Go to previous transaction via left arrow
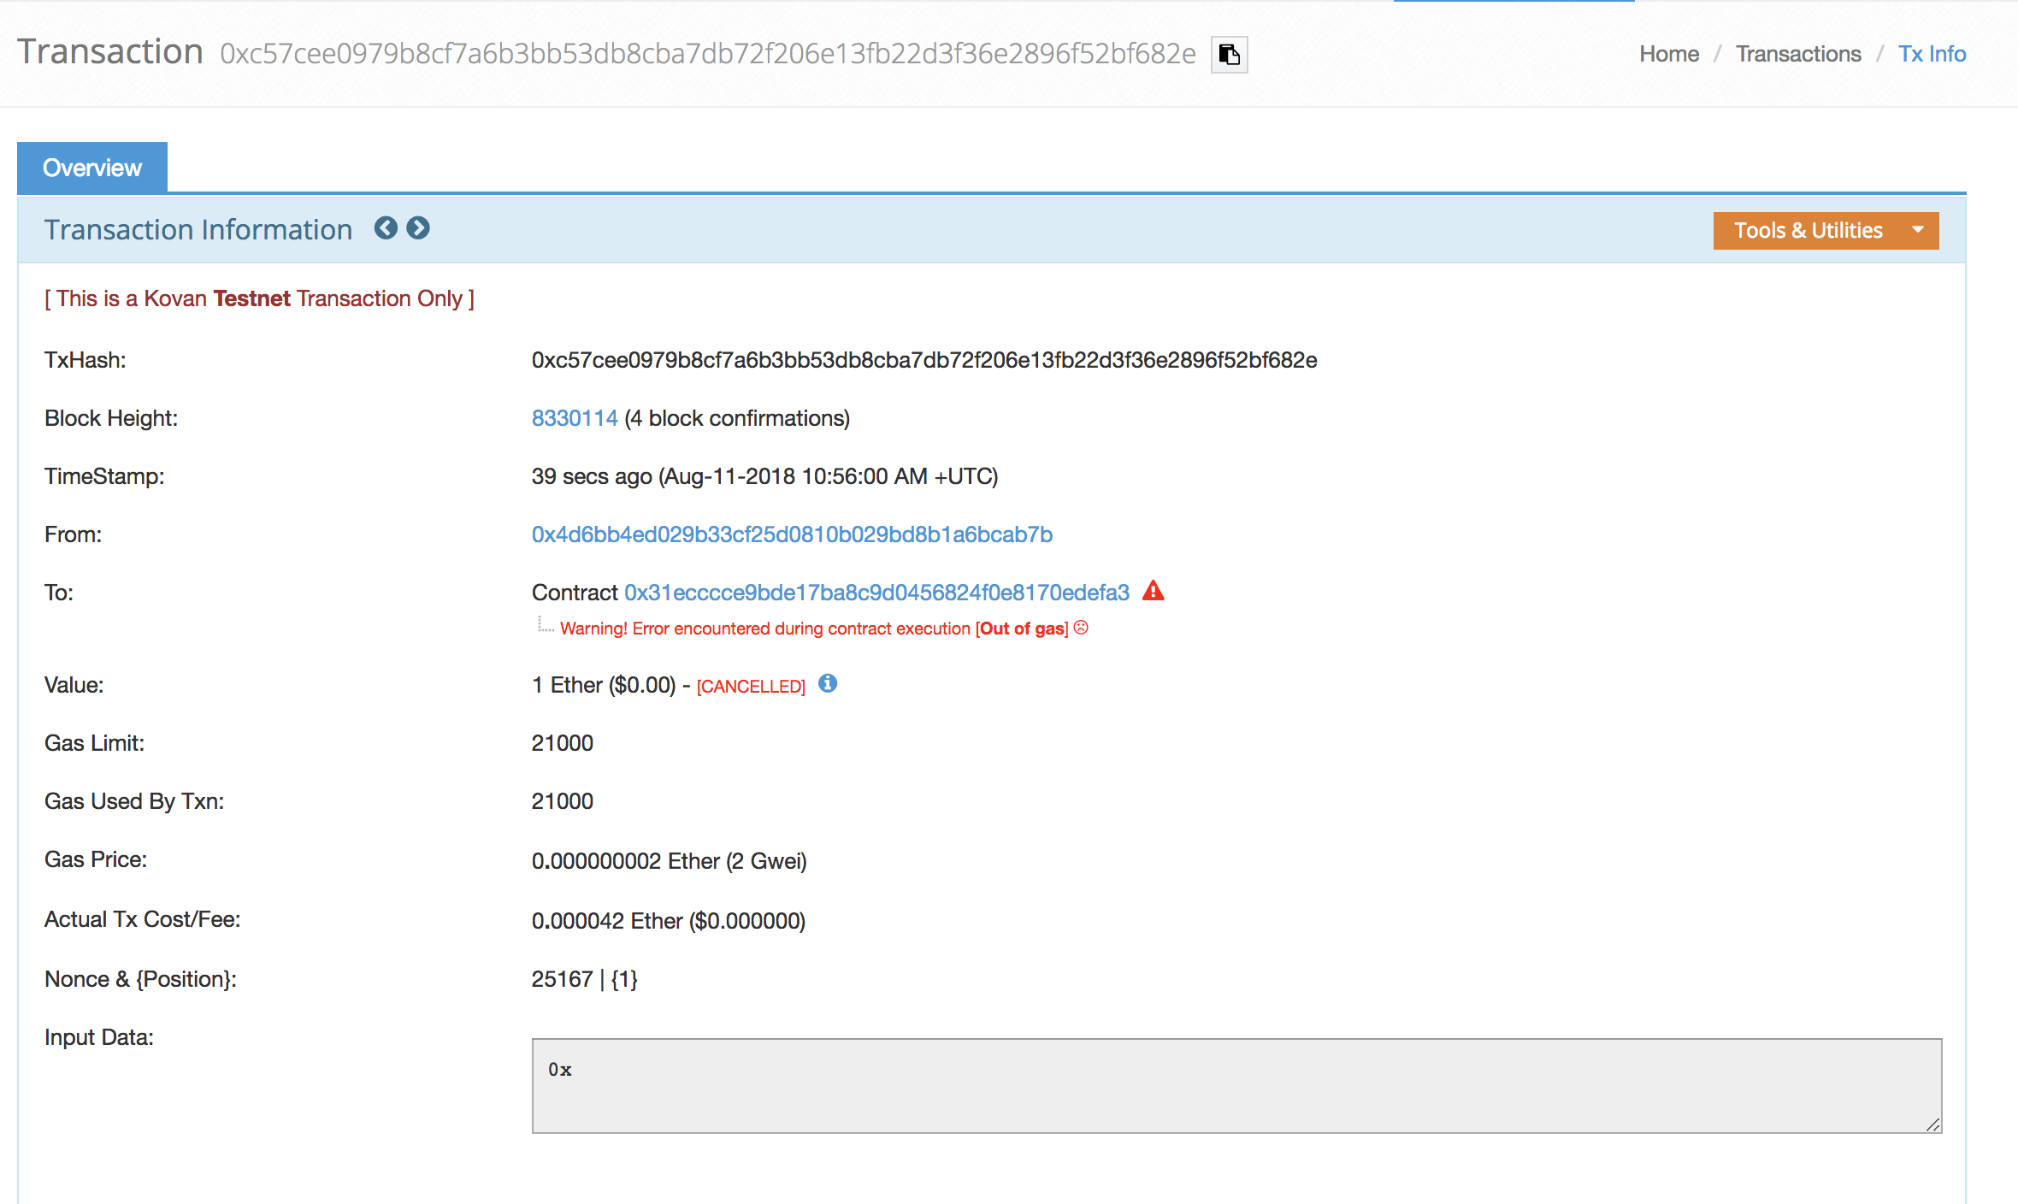This screenshot has width=2018, height=1204. pos(386,228)
